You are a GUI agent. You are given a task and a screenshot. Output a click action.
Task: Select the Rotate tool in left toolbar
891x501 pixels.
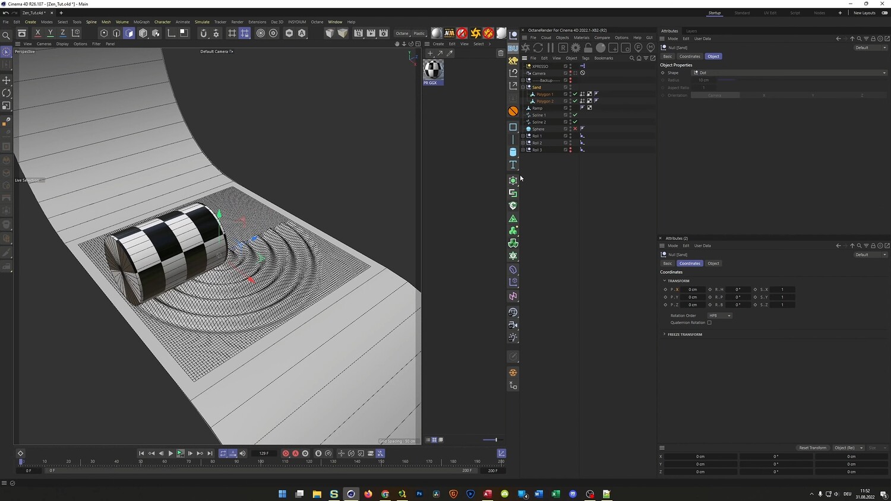[7, 93]
